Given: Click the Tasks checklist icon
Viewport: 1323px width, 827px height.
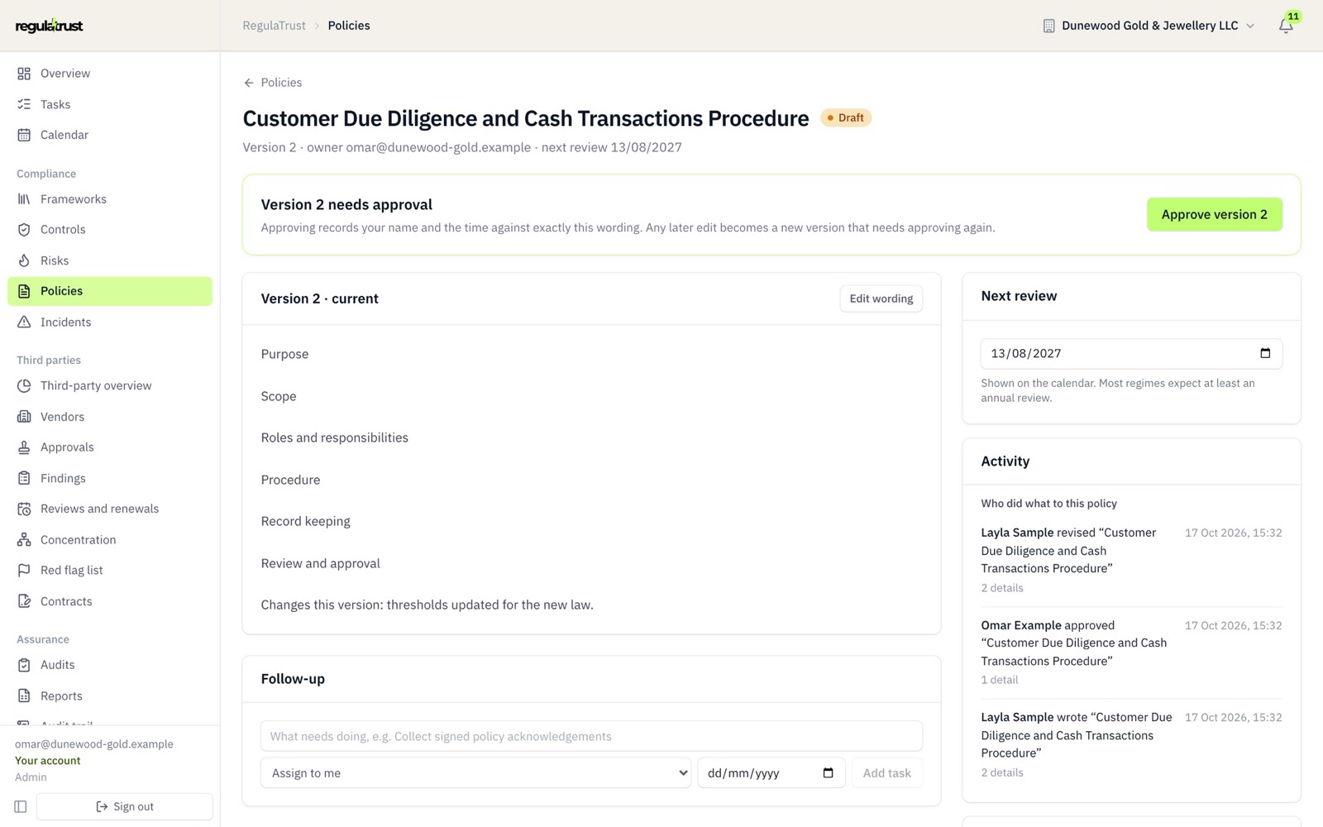Looking at the screenshot, I should [24, 104].
